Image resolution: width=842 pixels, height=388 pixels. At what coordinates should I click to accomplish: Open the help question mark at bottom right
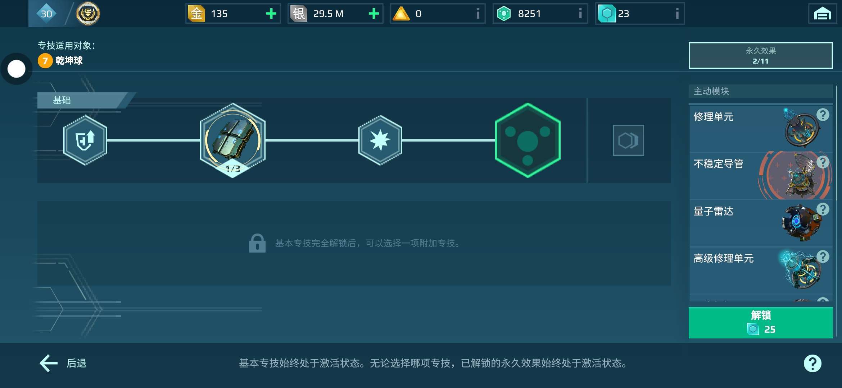tap(812, 363)
